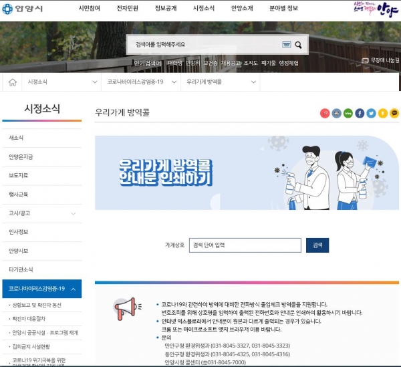
Task: Print page using the printer icon
Action: 337,113
